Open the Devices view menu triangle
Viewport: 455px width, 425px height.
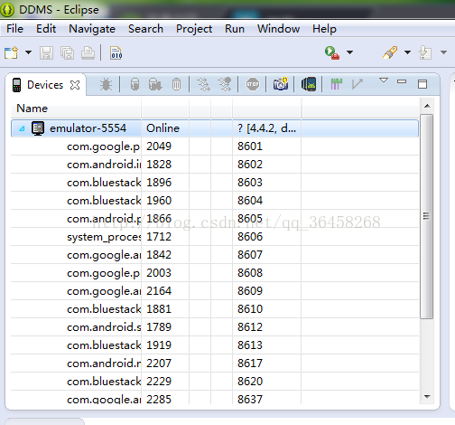tap(384, 80)
